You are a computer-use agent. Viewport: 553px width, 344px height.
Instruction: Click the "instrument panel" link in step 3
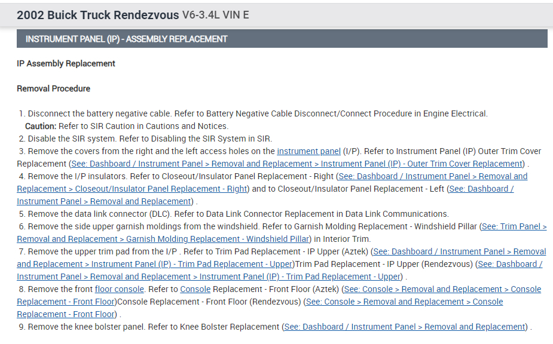click(308, 151)
